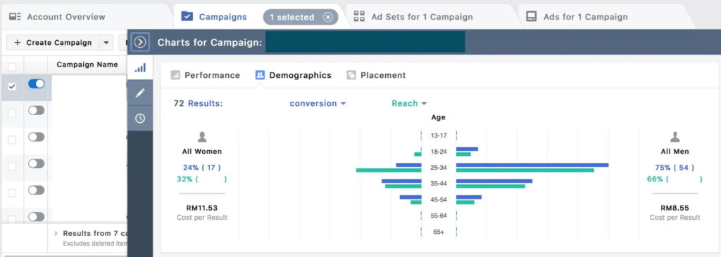Open Create Campaign dropdown arrow
The height and width of the screenshot is (257, 721).
(x=106, y=43)
